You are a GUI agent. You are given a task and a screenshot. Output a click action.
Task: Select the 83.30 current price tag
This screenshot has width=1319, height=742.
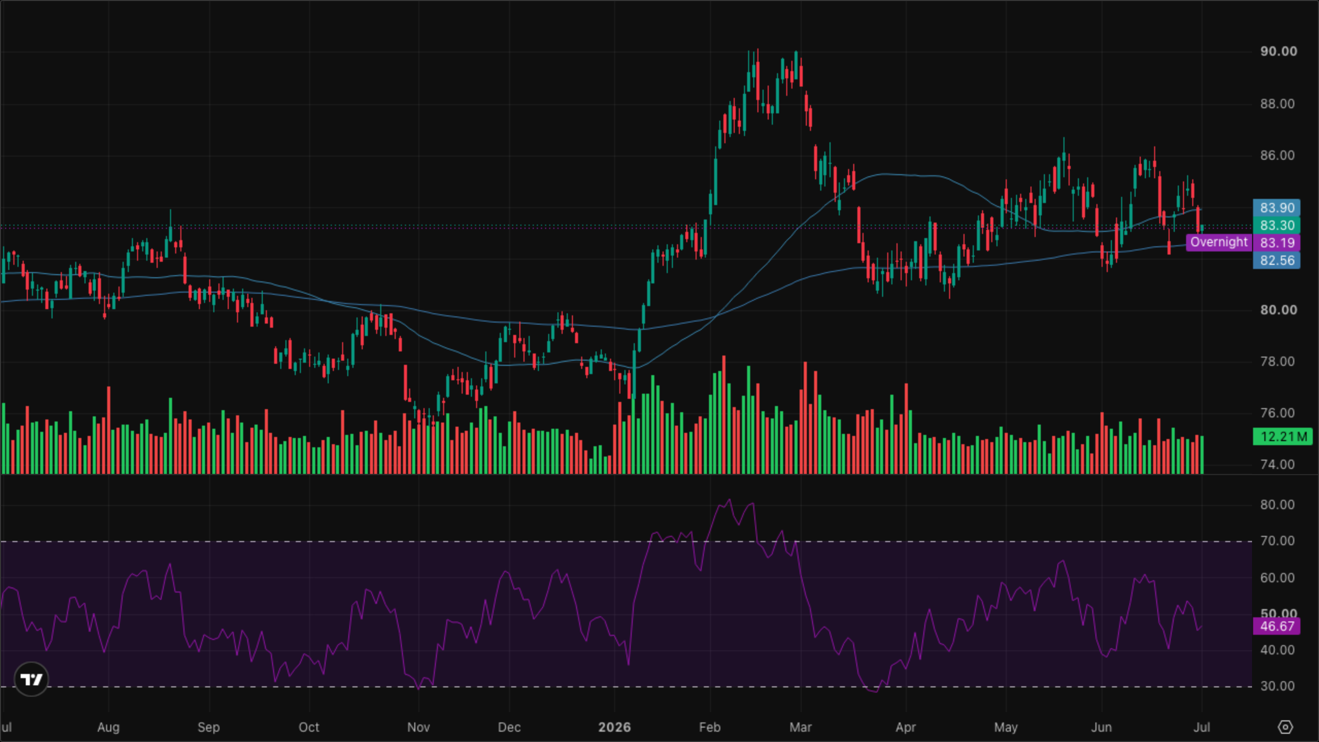(x=1277, y=225)
